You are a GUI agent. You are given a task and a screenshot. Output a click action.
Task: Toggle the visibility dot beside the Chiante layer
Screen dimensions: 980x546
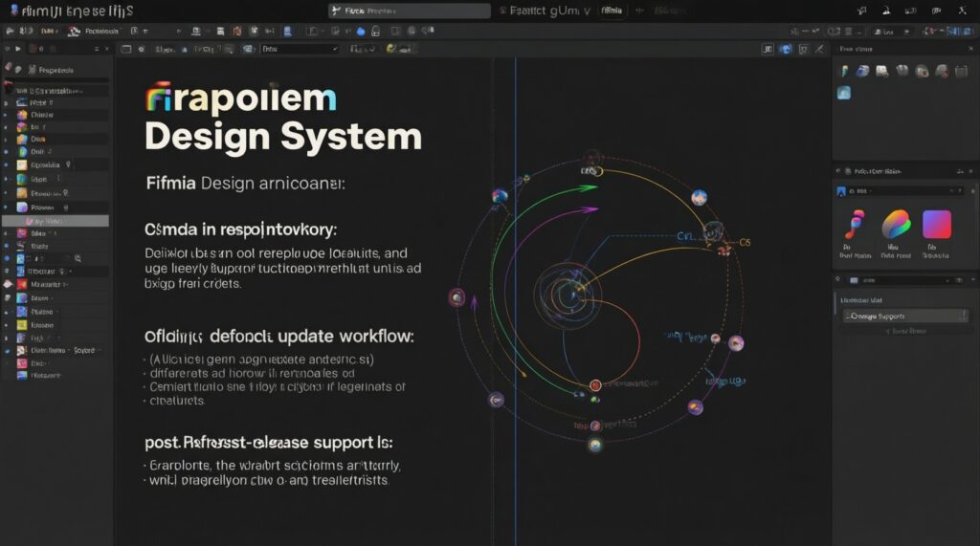pos(7,113)
